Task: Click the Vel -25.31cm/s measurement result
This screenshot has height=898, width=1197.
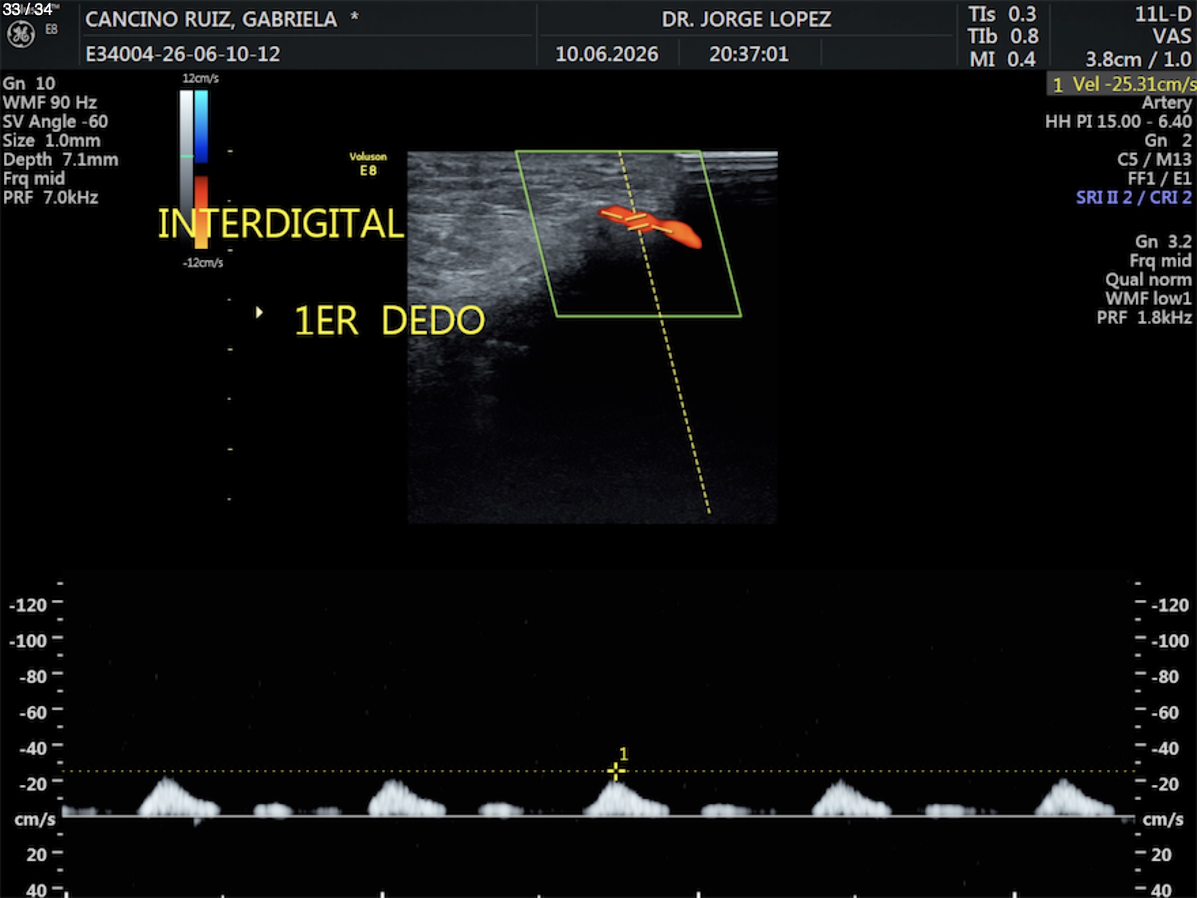Action: [1122, 84]
